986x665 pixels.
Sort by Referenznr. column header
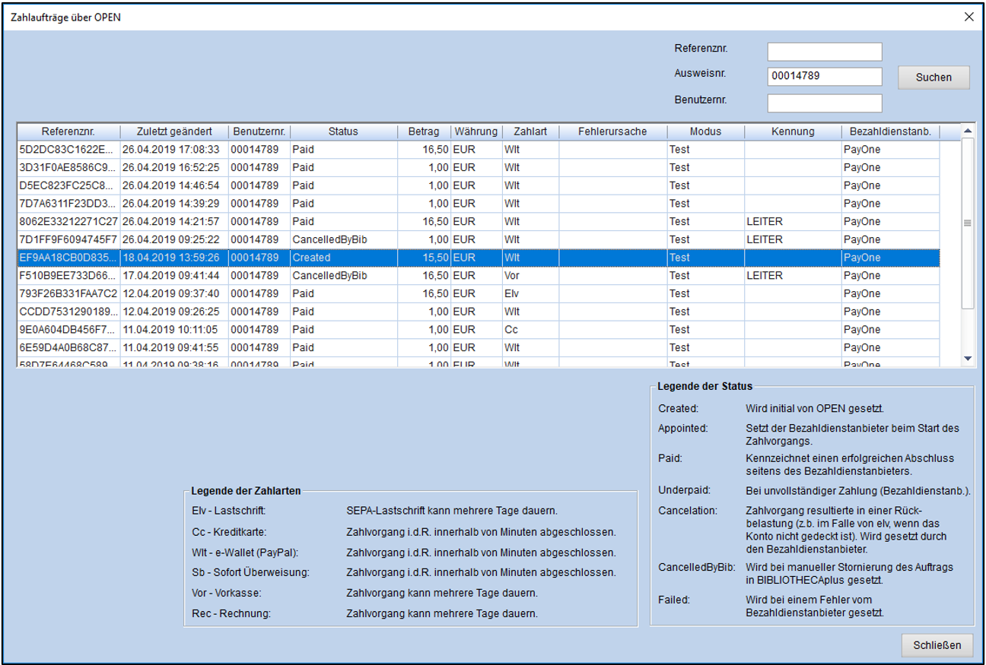(68, 131)
